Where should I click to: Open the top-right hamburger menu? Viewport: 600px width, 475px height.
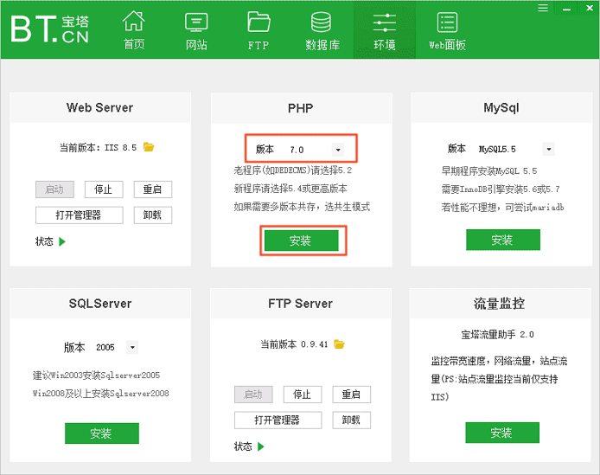click(x=543, y=8)
